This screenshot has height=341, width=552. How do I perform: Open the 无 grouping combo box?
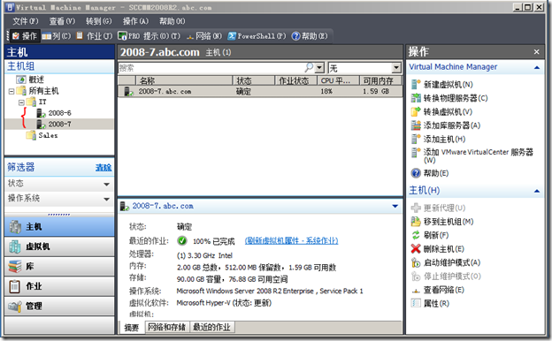(x=364, y=67)
